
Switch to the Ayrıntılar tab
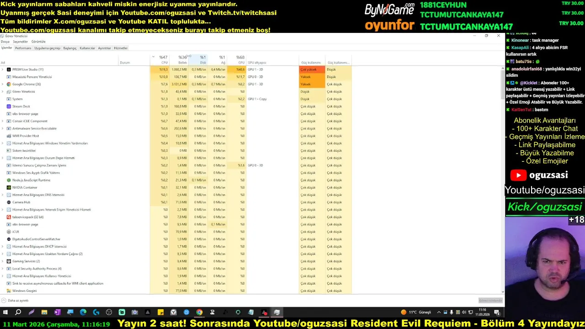pos(105,48)
